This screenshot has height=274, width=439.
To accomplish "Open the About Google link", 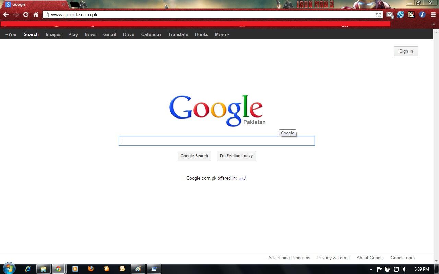I will tap(370, 258).
